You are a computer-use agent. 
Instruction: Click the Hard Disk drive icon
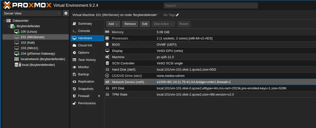107,69
